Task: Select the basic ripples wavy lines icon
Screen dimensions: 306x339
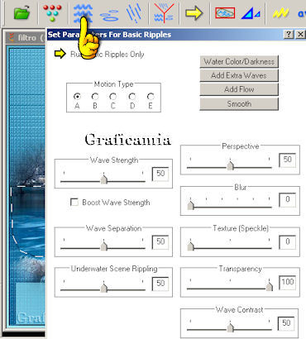Action: pyautogui.click(x=83, y=13)
